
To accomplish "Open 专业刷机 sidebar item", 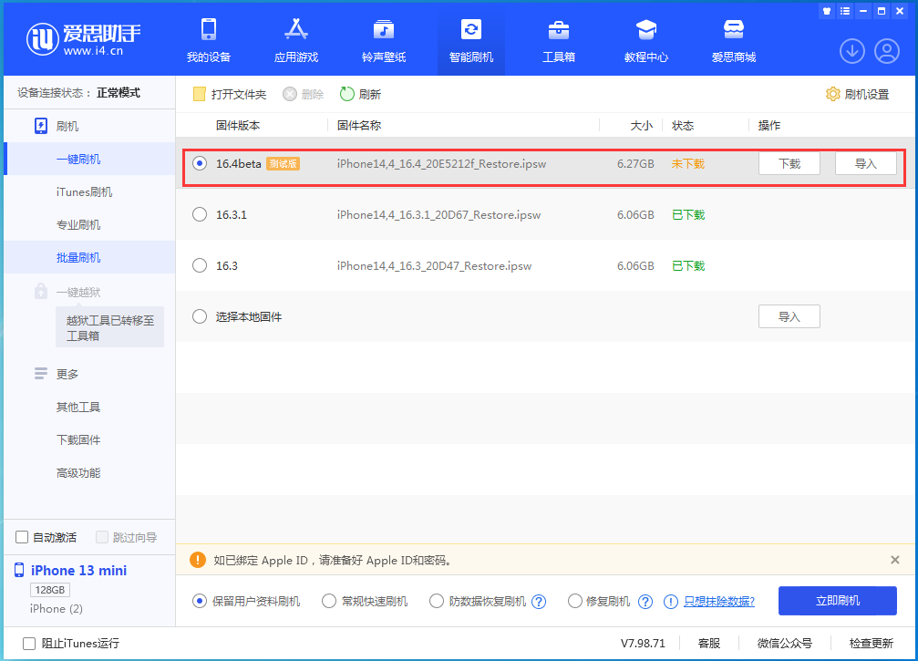I will point(89,225).
